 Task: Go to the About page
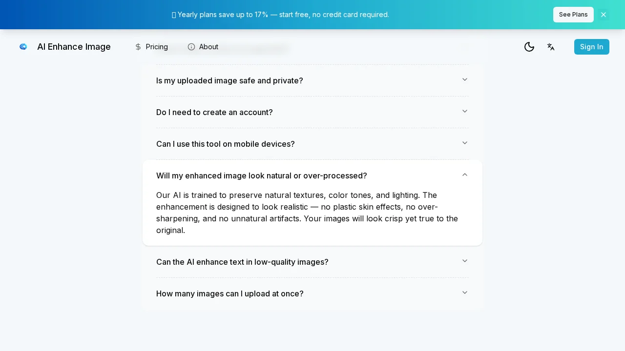tap(208, 47)
